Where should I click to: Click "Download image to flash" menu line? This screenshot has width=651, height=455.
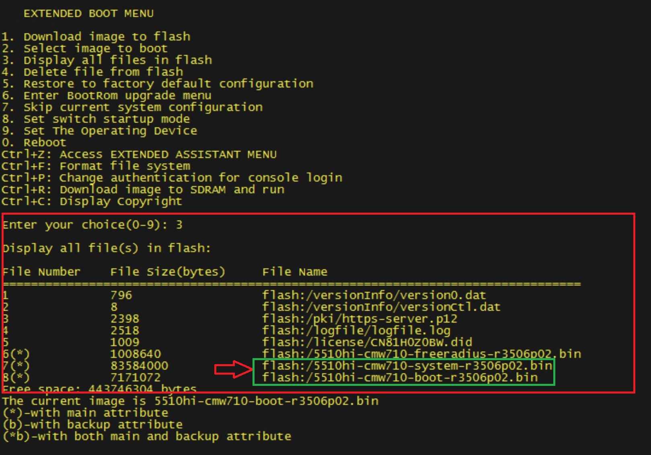[x=96, y=37]
